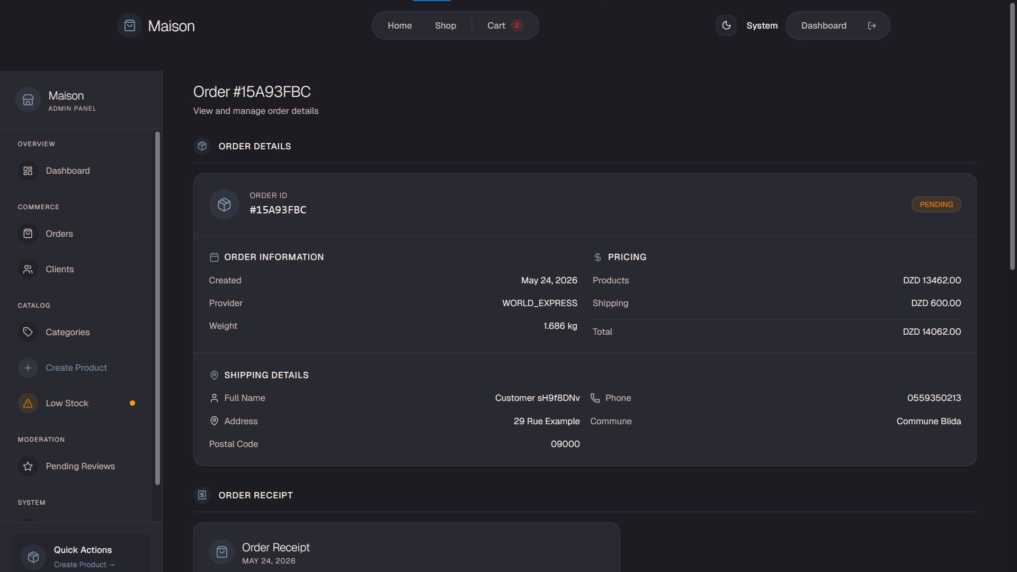Click the cart count badge showing 2
Image resolution: width=1017 pixels, height=572 pixels.
point(517,25)
